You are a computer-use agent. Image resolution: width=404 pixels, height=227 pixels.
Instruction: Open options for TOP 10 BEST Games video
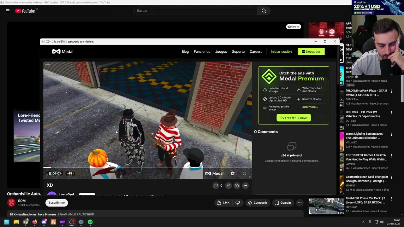tap(392, 156)
